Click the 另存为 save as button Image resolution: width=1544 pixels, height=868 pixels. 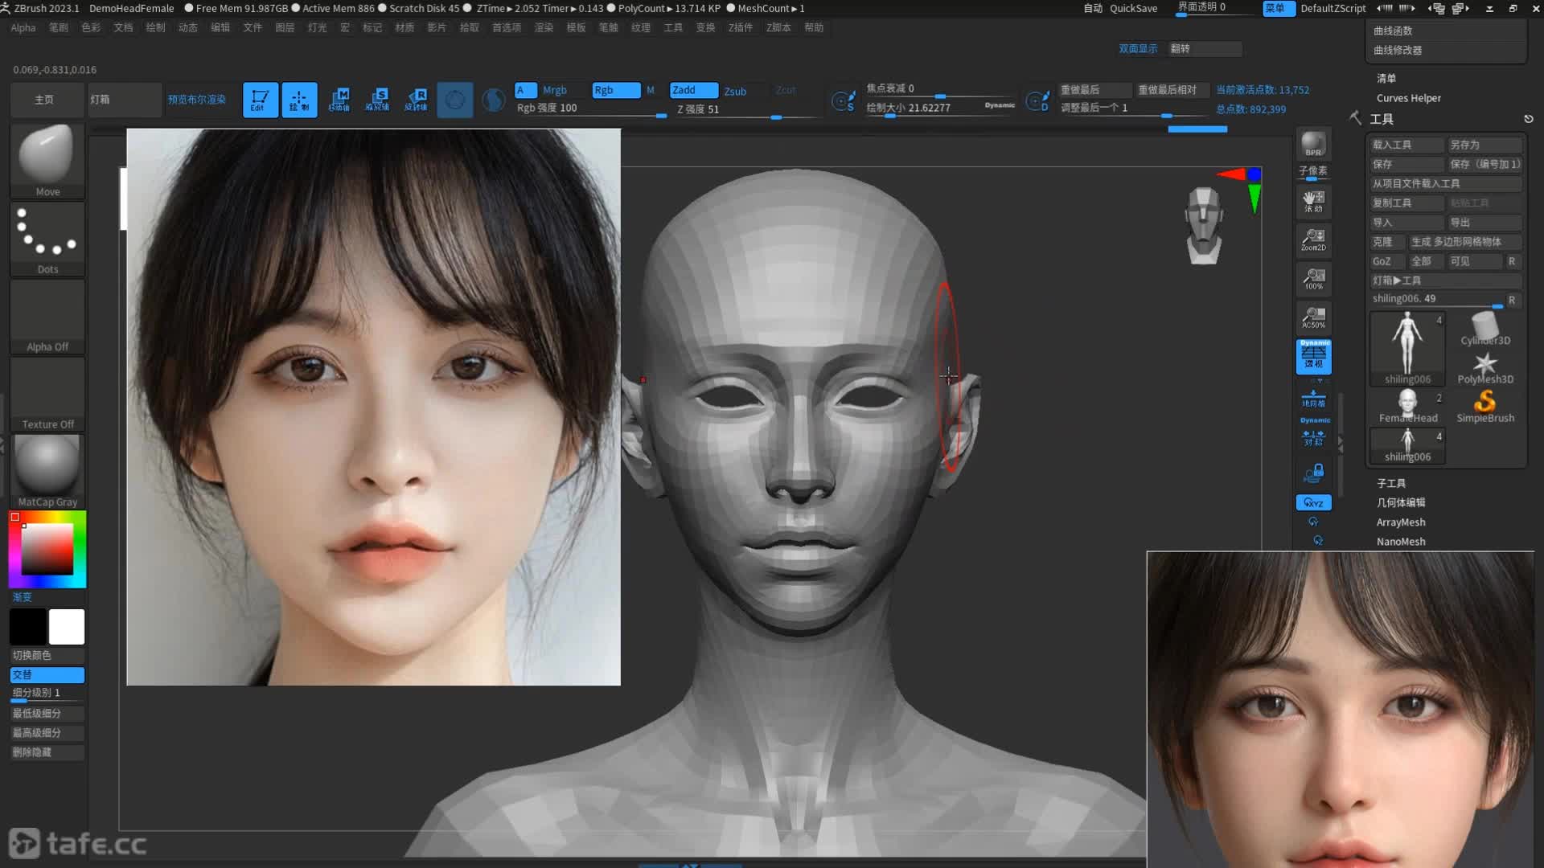[x=1484, y=145]
